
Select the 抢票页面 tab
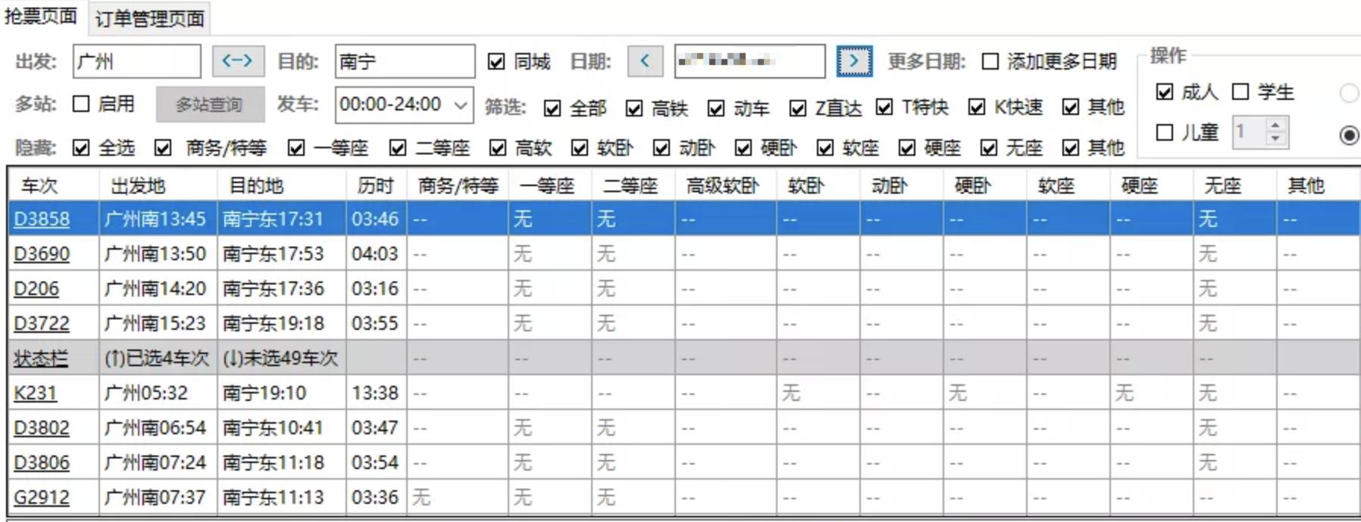click(x=41, y=16)
